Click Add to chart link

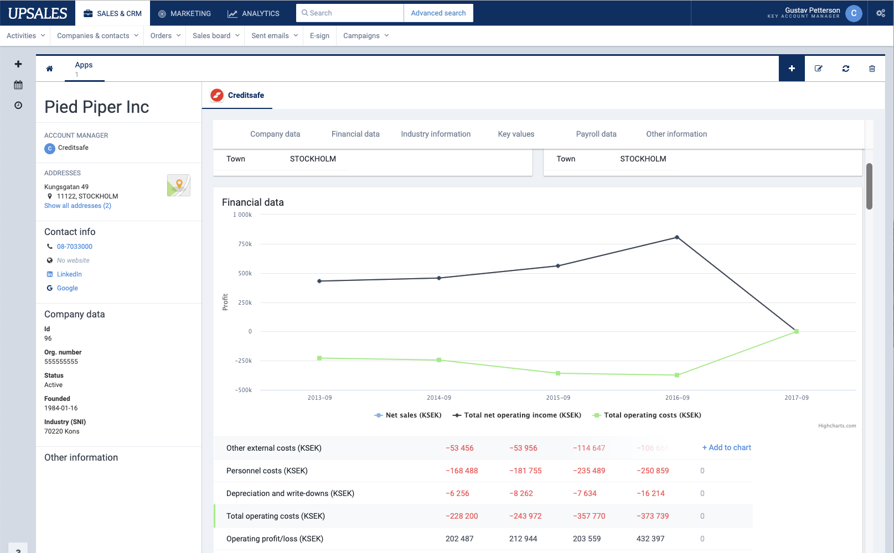coord(727,447)
